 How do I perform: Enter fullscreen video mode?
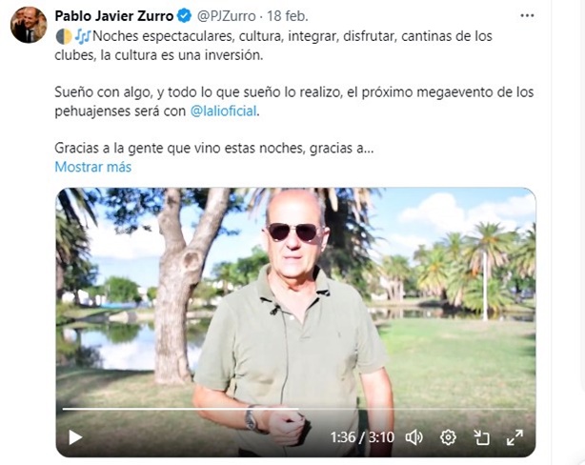[x=514, y=437]
